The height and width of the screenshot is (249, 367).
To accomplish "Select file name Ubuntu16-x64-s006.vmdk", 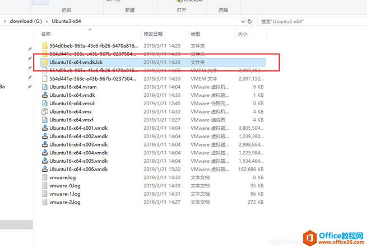I will point(78,169).
